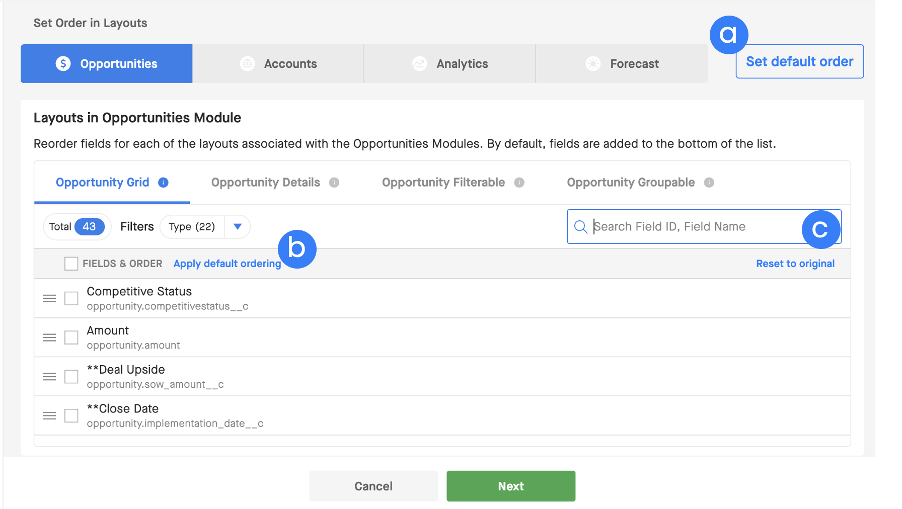The height and width of the screenshot is (509, 902).
Task: Check the Amount field checkbox
Action: pos(71,337)
